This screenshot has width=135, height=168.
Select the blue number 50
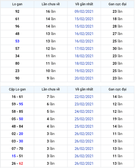[x=21, y=119]
